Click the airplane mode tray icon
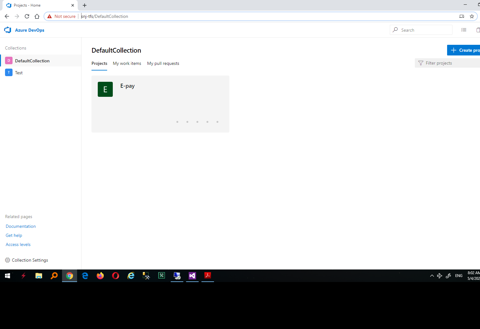 [x=440, y=276]
